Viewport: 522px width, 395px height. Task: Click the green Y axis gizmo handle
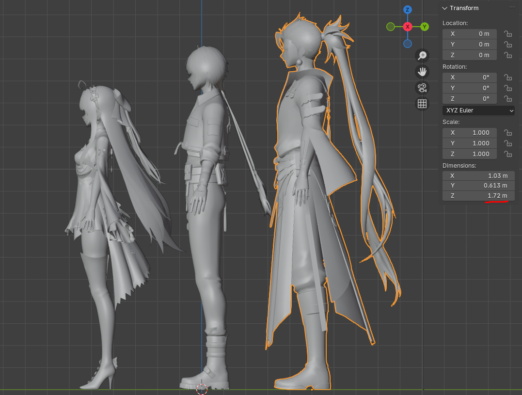coord(425,27)
